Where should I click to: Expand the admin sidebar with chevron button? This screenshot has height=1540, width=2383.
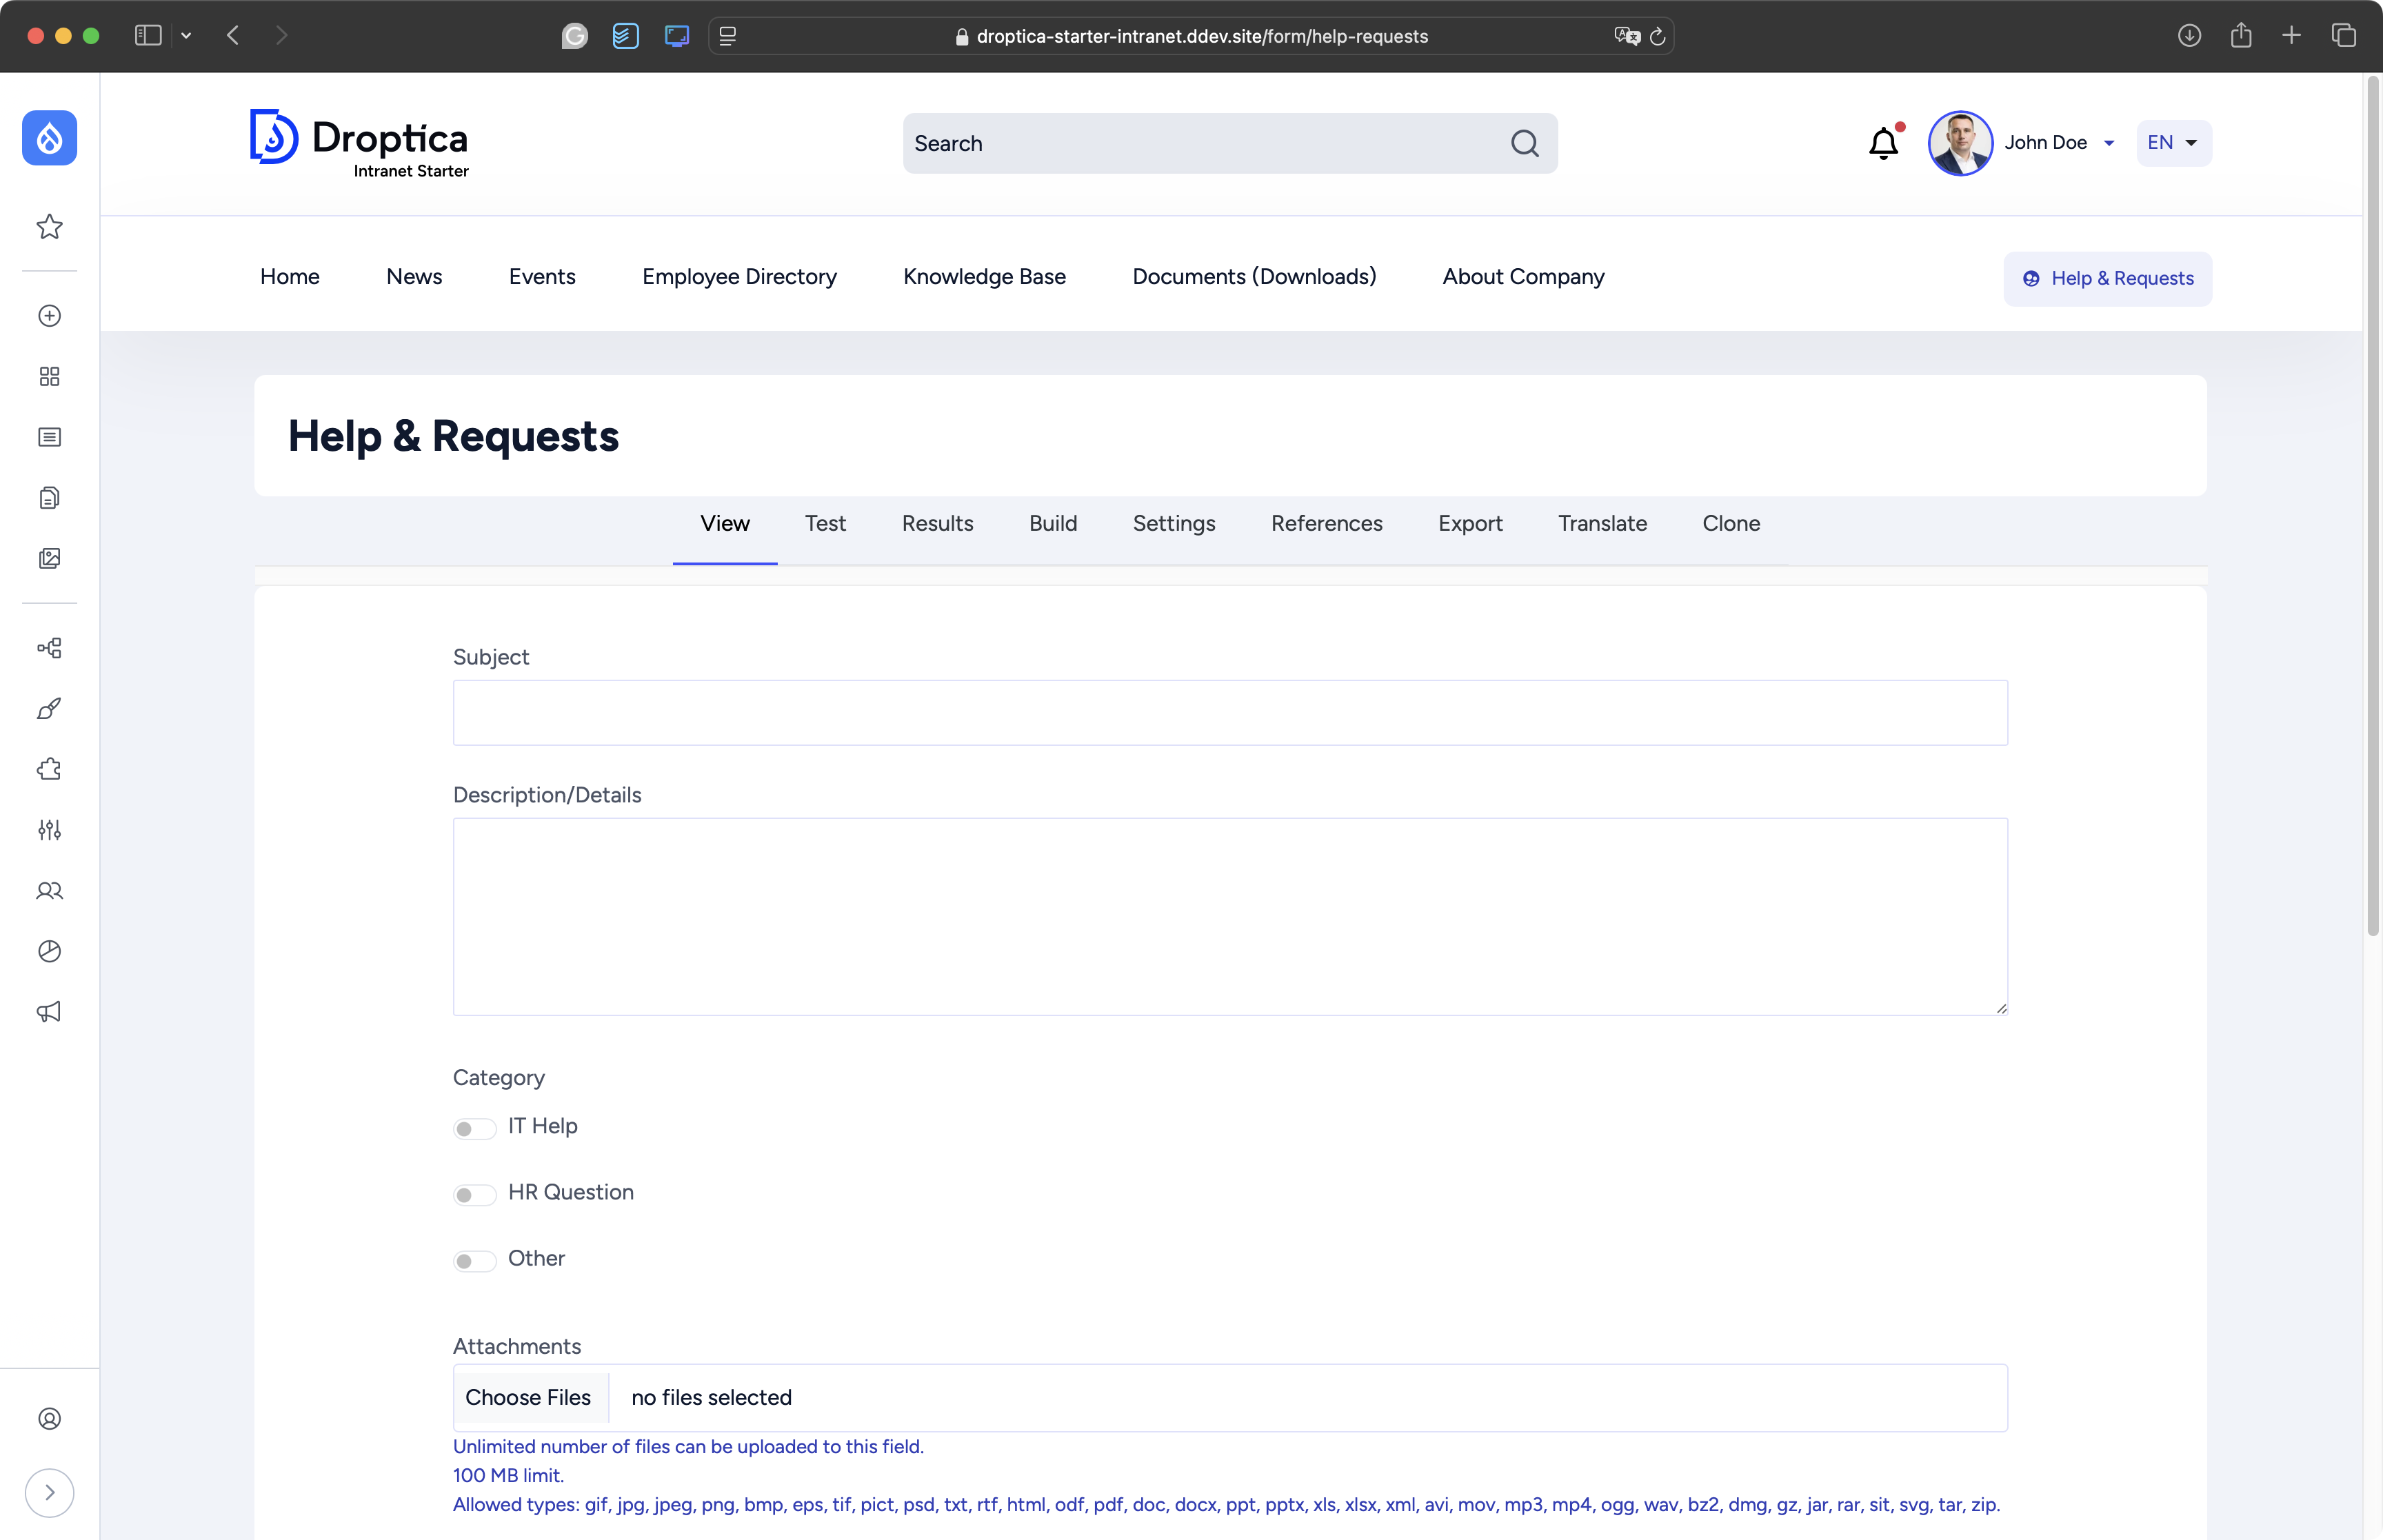tap(49, 1492)
